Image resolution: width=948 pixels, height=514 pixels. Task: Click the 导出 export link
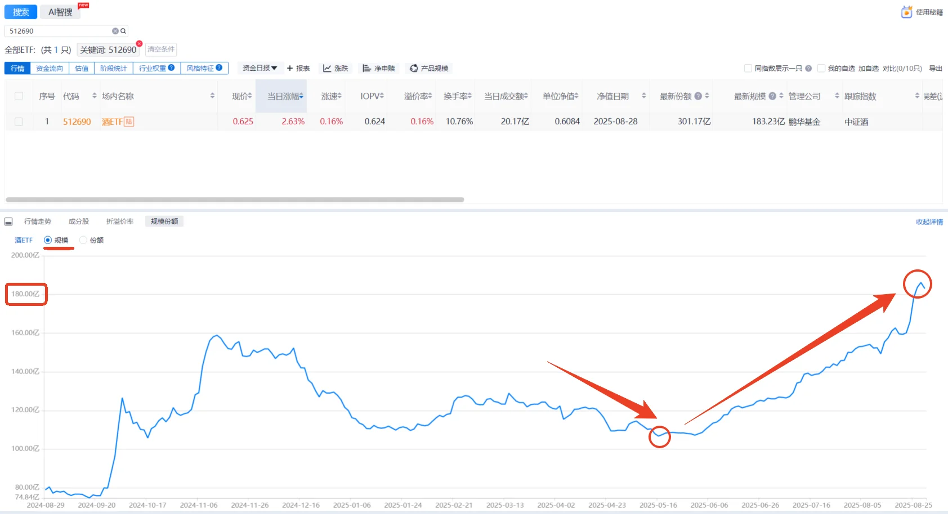coord(936,69)
